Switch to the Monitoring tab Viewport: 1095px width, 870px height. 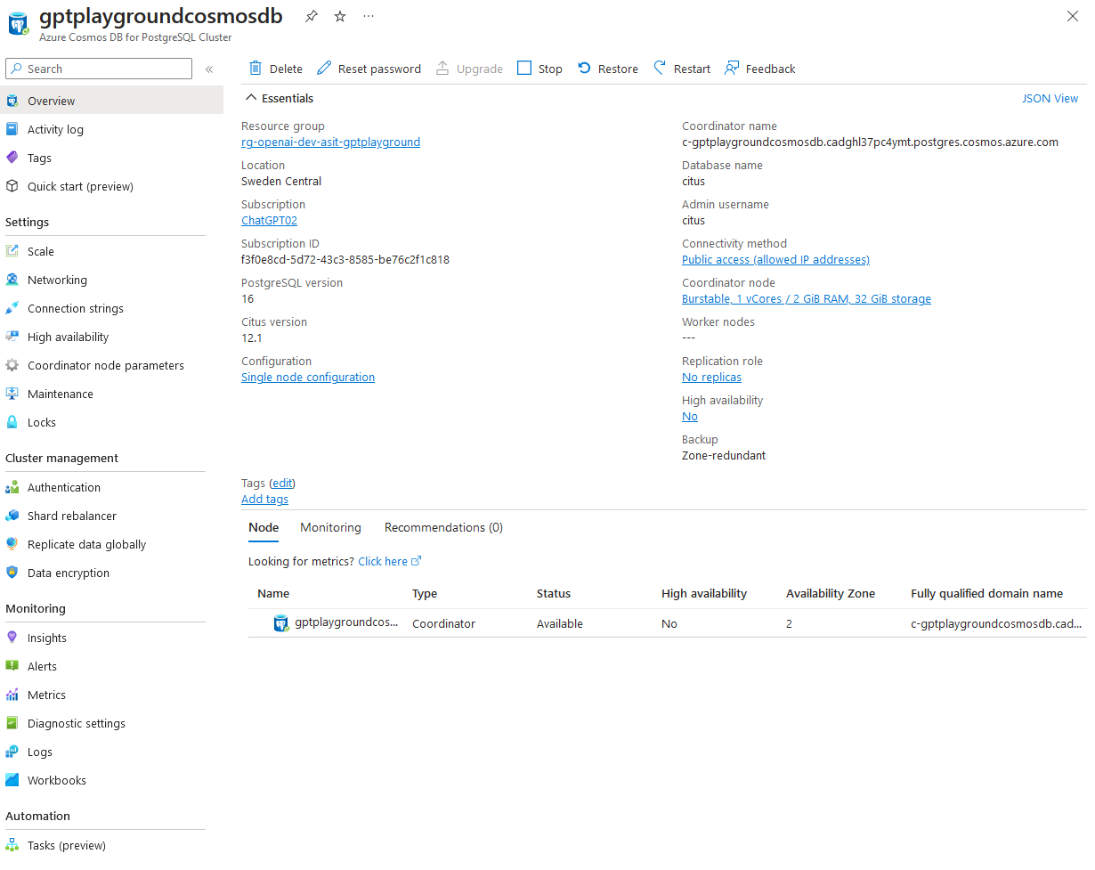(330, 527)
